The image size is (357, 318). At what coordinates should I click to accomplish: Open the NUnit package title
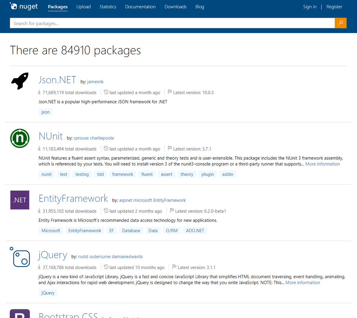[x=51, y=136]
